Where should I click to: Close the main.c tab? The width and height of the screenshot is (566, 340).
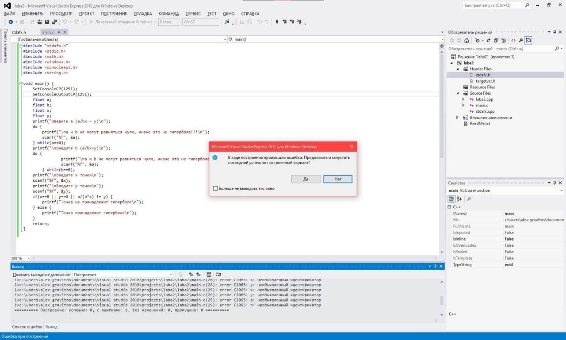65,32
